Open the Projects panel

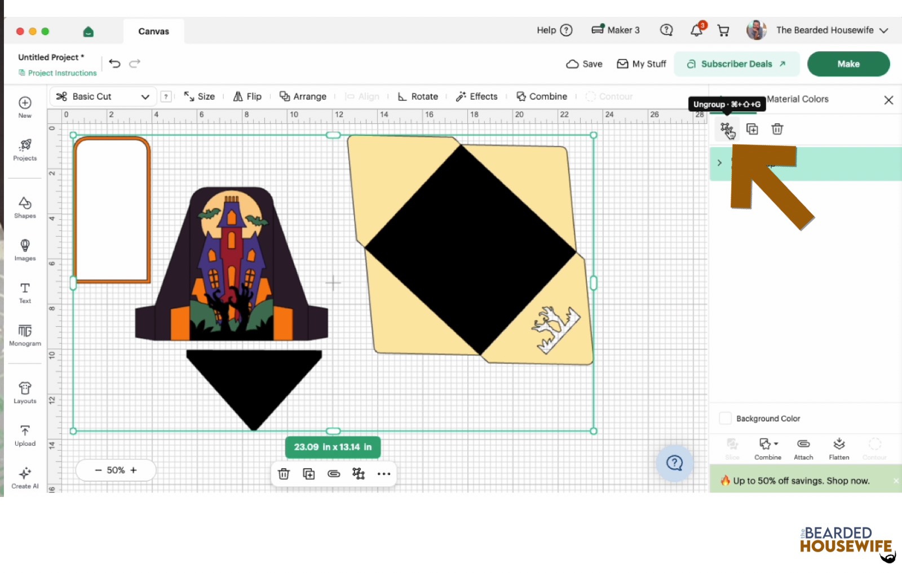click(x=25, y=150)
